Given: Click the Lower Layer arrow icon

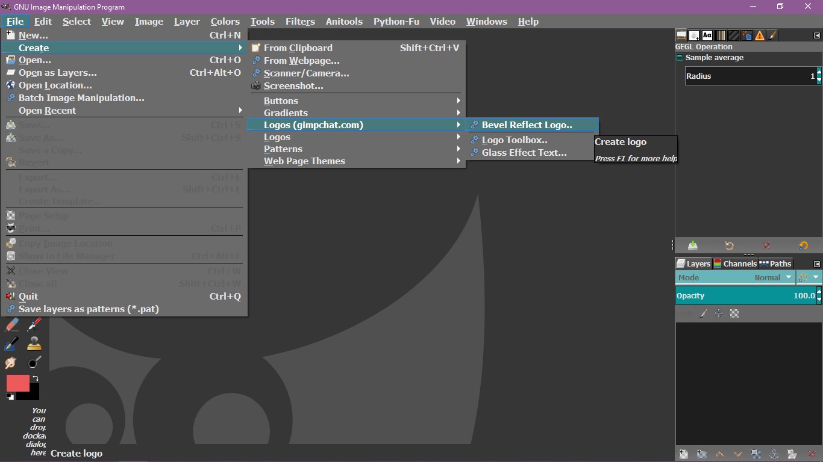Looking at the screenshot, I should tap(738, 455).
